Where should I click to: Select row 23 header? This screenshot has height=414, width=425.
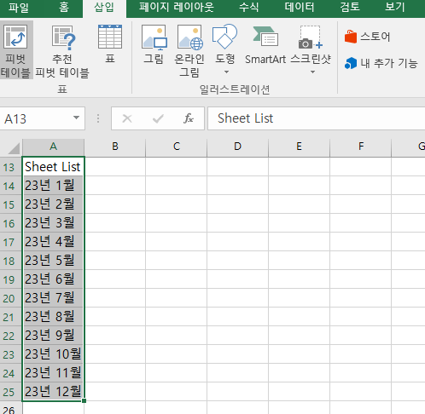pos(10,354)
